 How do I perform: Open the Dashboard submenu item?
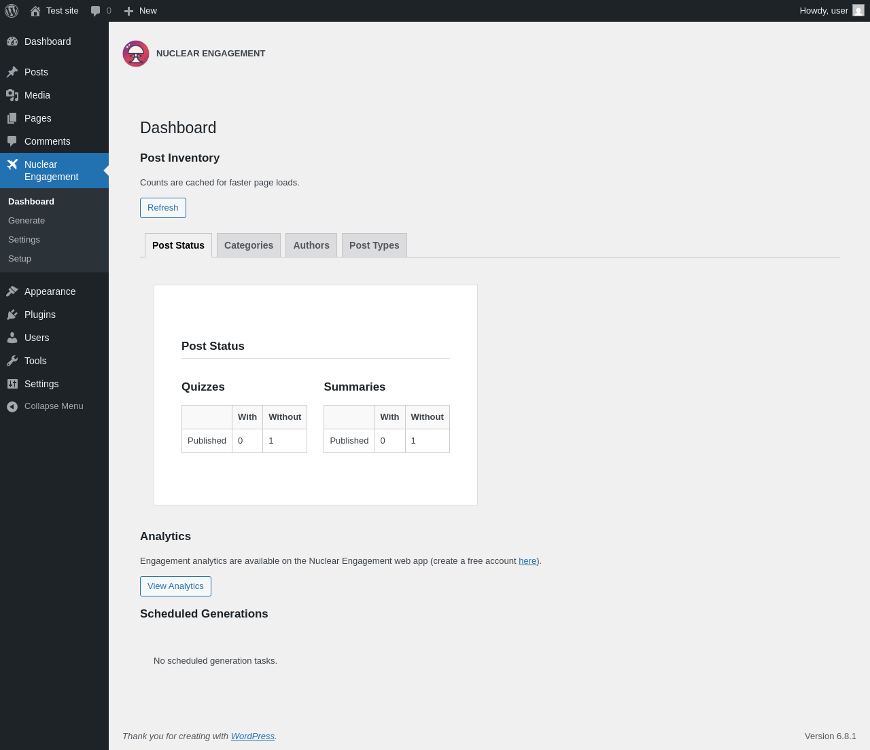[x=31, y=202]
